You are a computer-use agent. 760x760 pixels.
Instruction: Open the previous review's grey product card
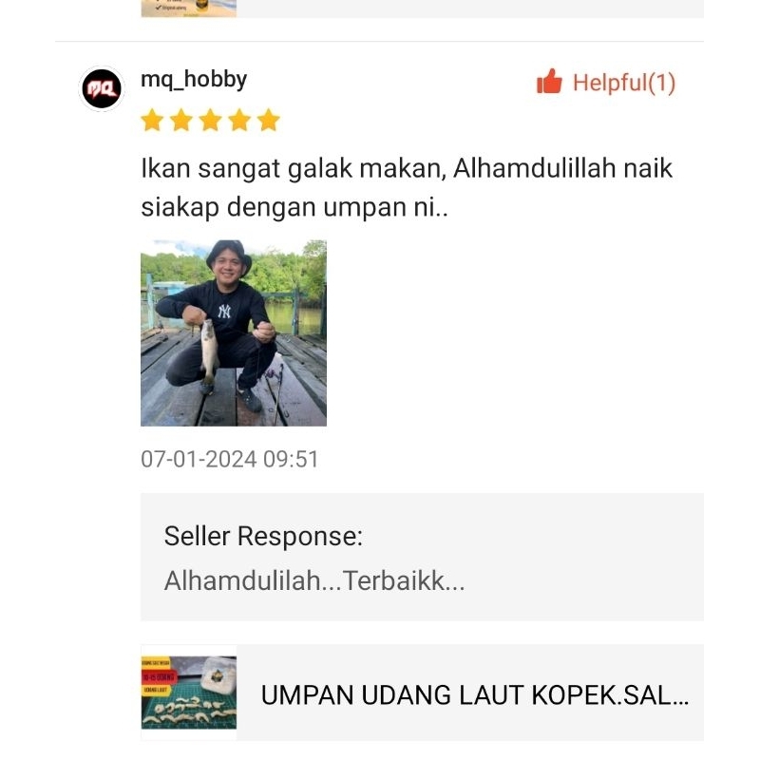[x=422, y=9]
